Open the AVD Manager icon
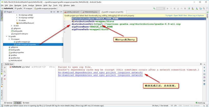This screenshot has height=107, width=209. click(x=193, y=8)
